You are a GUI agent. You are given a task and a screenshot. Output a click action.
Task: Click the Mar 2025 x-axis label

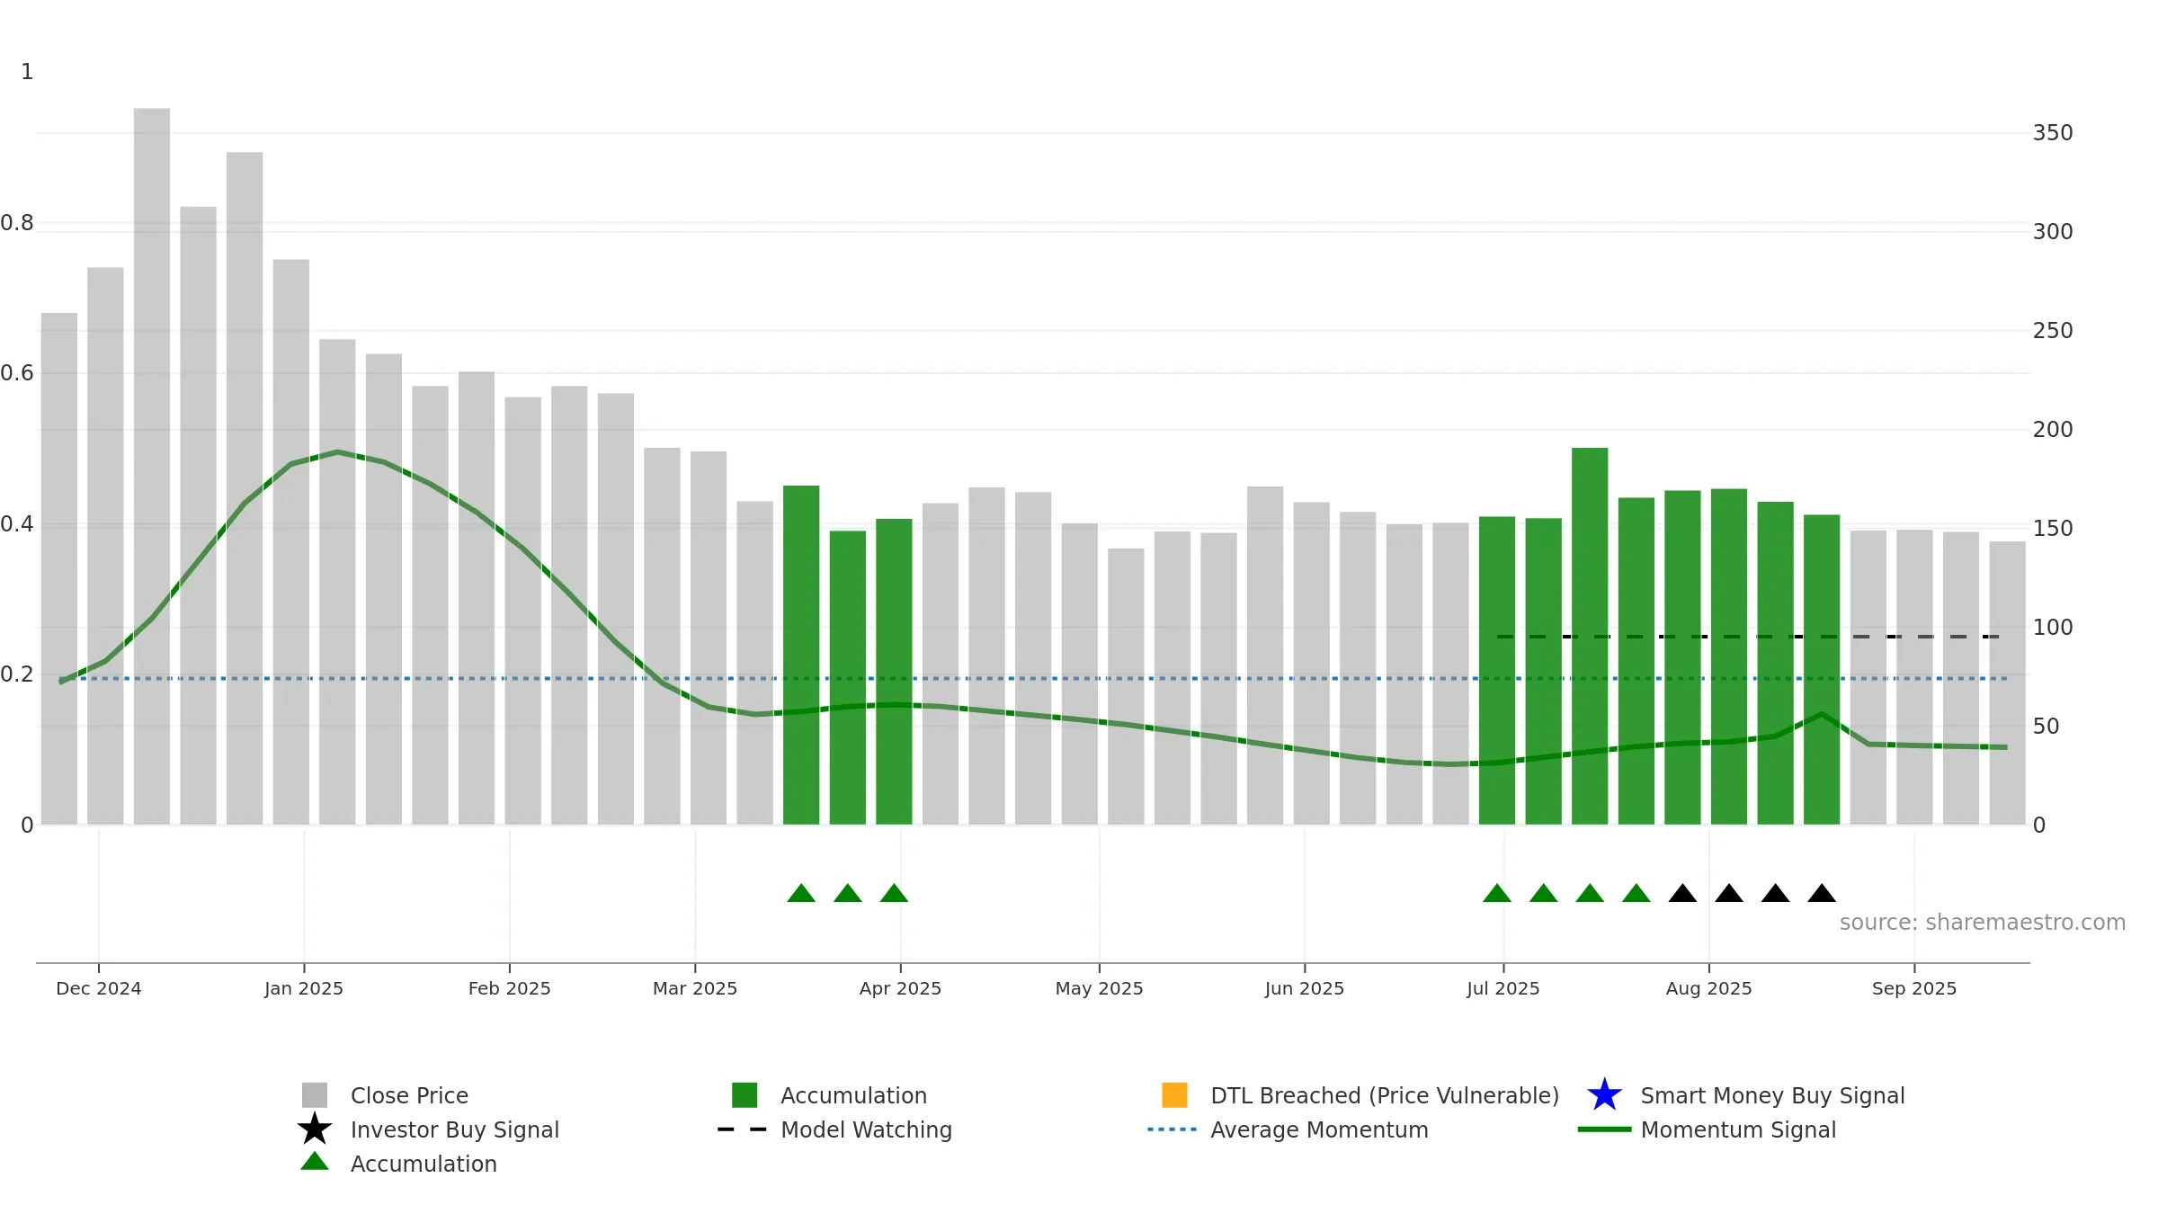[695, 988]
